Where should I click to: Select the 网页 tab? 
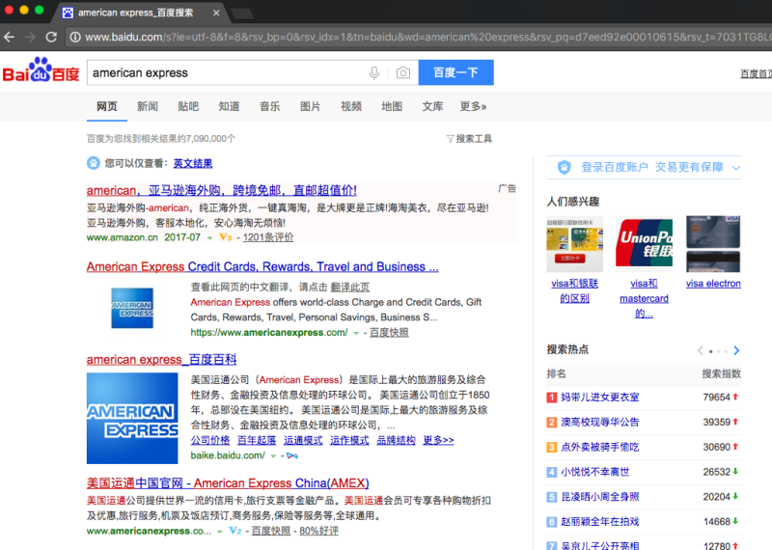coord(107,106)
